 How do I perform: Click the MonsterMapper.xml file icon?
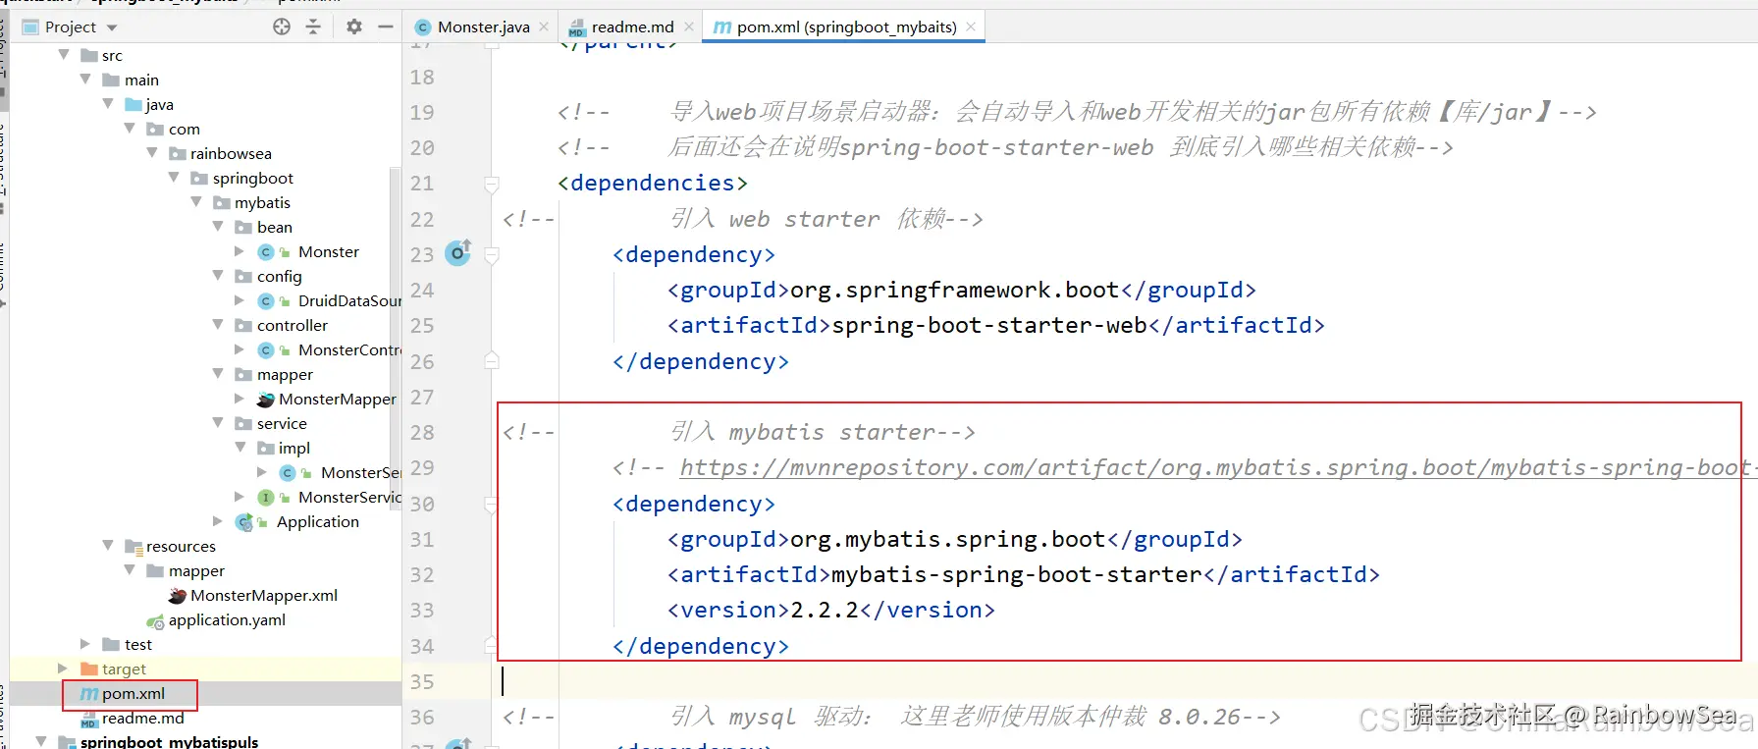pyautogui.click(x=178, y=596)
